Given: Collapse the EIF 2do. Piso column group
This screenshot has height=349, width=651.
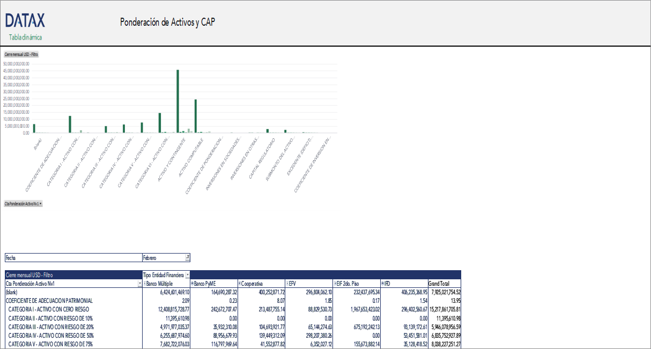Looking at the screenshot, I should pyautogui.click(x=334, y=284).
